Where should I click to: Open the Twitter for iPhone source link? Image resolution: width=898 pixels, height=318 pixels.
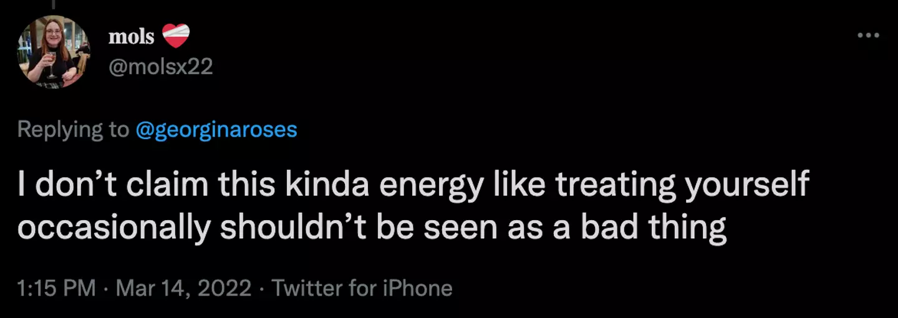coord(362,288)
